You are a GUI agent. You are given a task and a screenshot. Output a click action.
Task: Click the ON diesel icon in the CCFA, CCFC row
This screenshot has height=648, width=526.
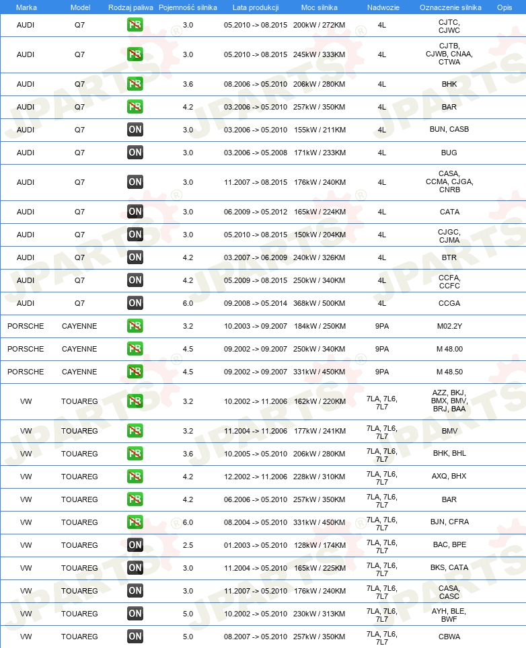(x=135, y=280)
